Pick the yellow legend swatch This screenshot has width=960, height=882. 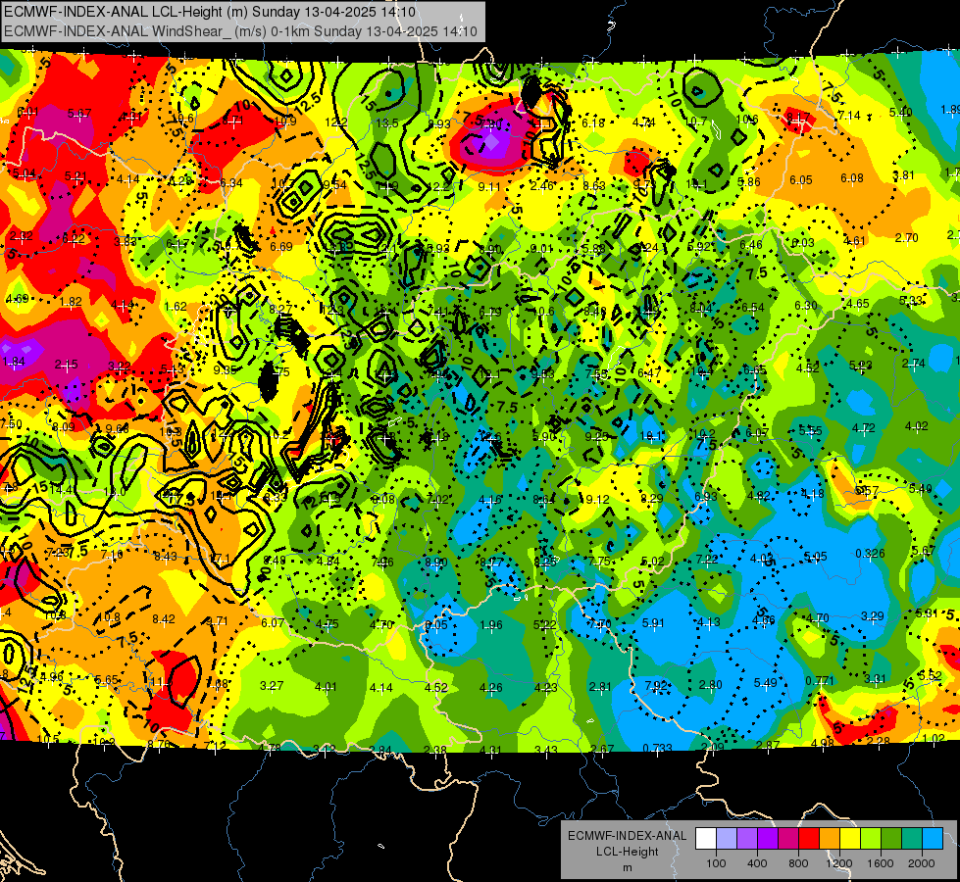pos(850,839)
